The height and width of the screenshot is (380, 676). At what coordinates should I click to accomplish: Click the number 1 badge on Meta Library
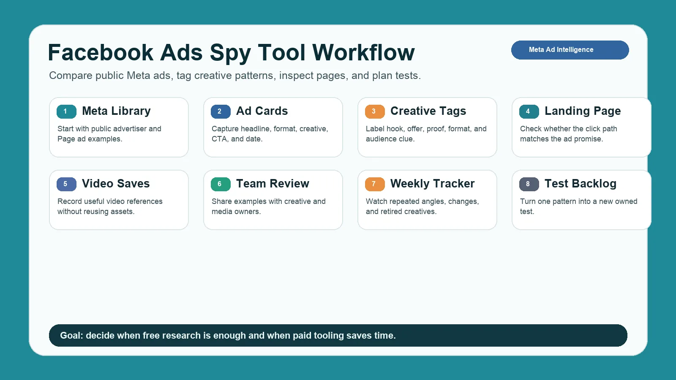pyautogui.click(x=66, y=111)
